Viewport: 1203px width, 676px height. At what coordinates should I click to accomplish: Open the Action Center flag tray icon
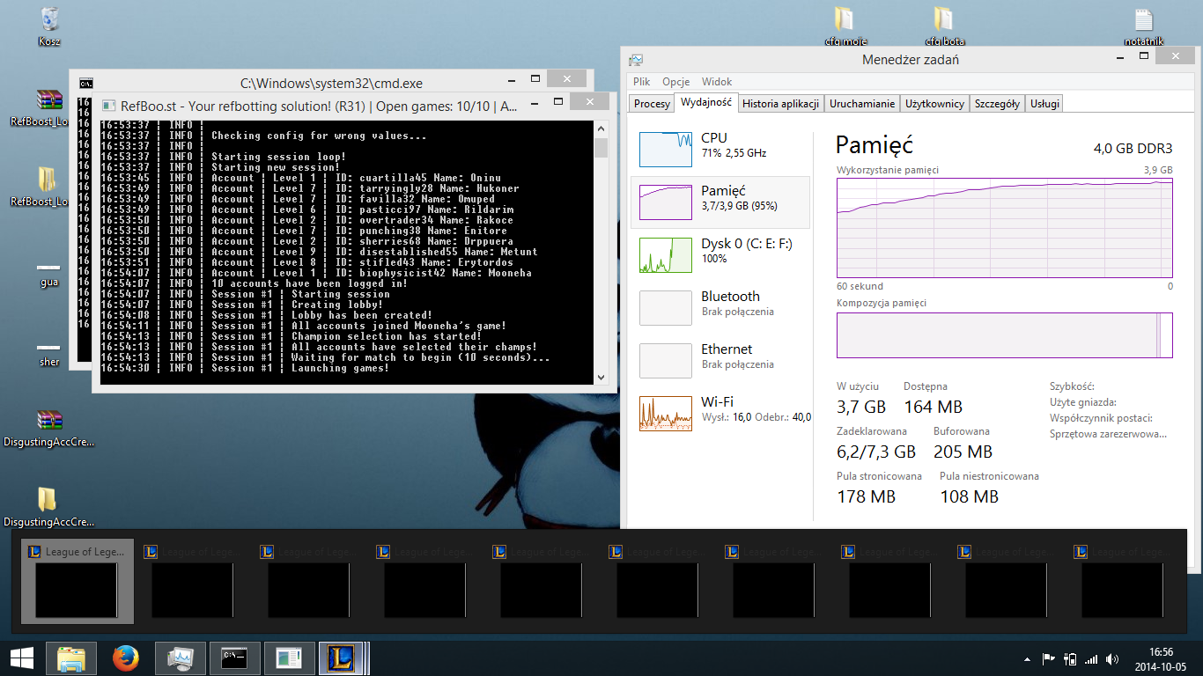pyautogui.click(x=1049, y=658)
